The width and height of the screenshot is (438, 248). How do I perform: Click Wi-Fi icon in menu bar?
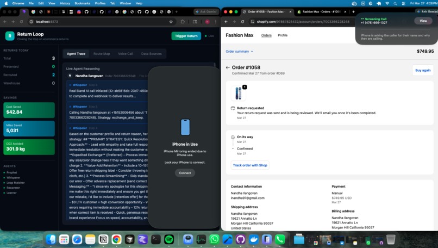[387, 3]
